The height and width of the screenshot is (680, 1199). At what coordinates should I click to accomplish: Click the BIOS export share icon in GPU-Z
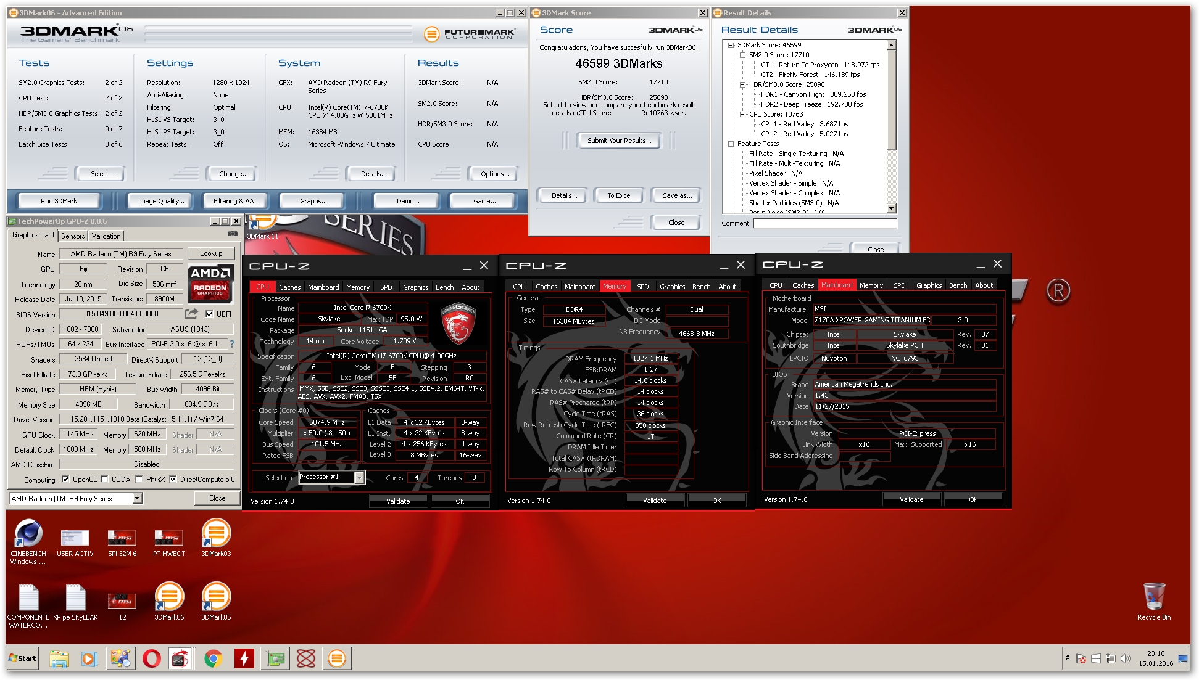tap(191, 314)
